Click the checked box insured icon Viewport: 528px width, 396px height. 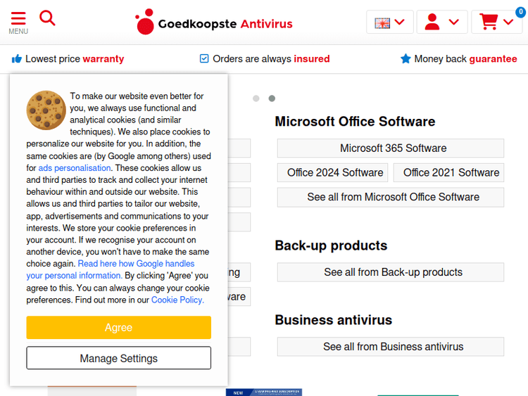[x=204, y=58]
